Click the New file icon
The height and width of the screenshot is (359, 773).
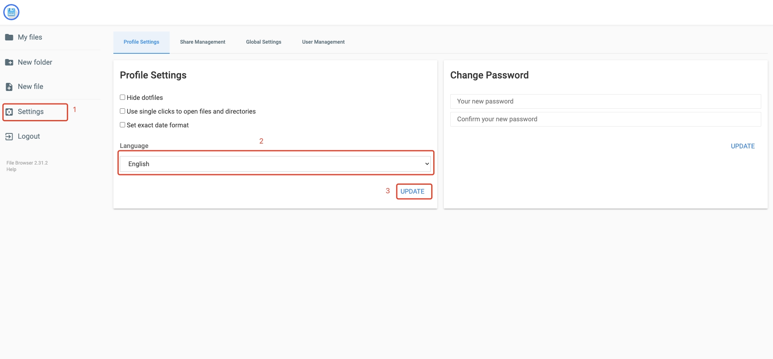(9, 87)
